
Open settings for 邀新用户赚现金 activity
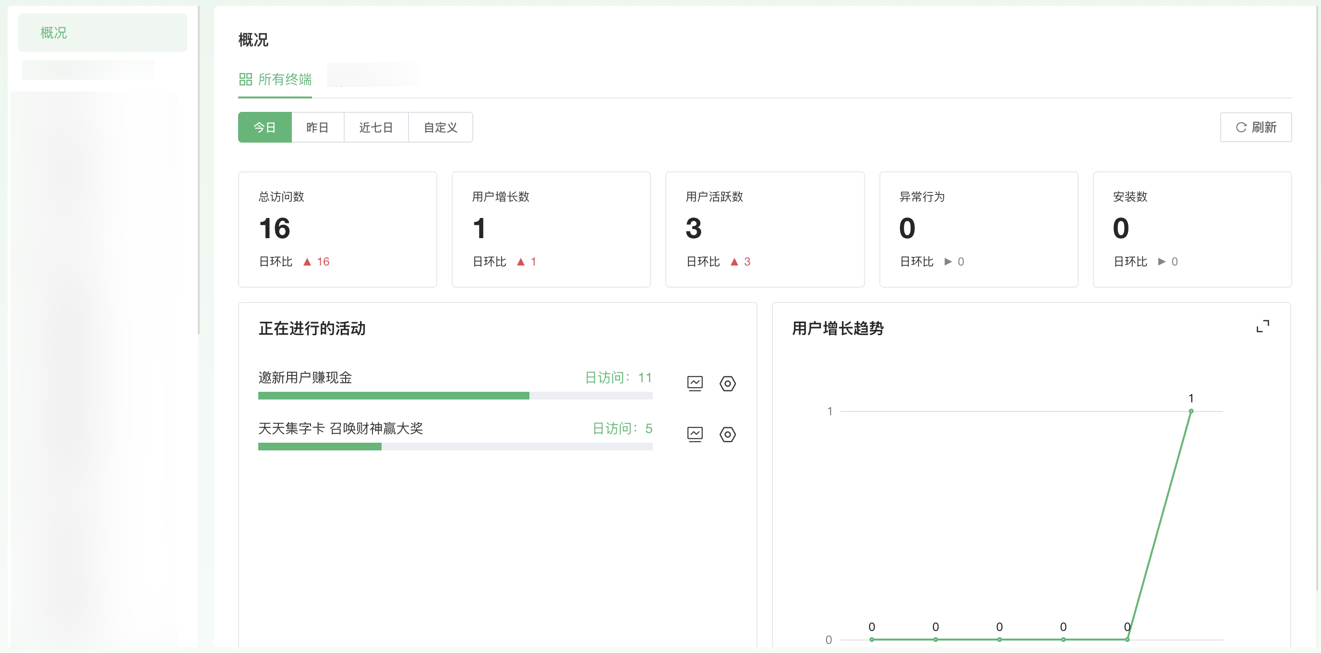point(727,383)
